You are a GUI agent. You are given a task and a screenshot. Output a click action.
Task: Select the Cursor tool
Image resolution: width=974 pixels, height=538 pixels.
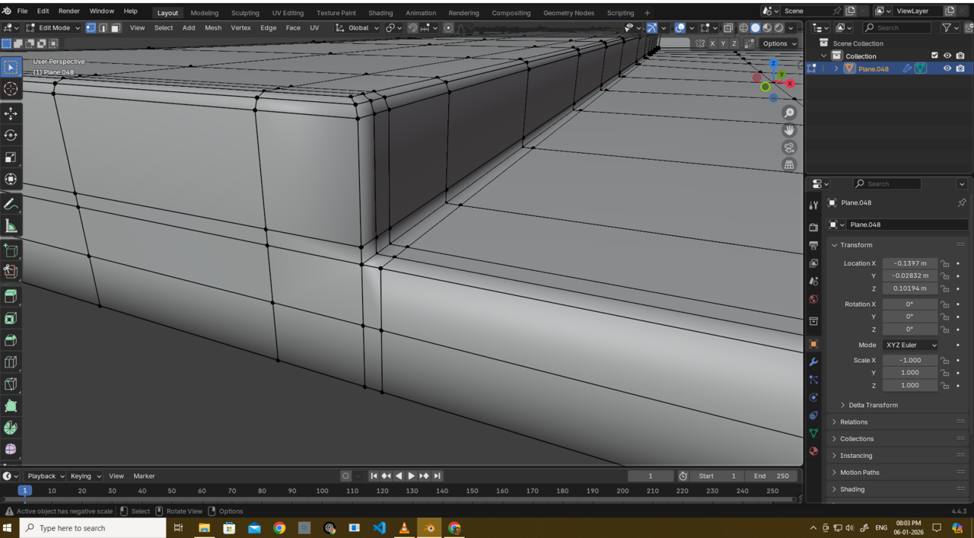(x=11, y=89)
